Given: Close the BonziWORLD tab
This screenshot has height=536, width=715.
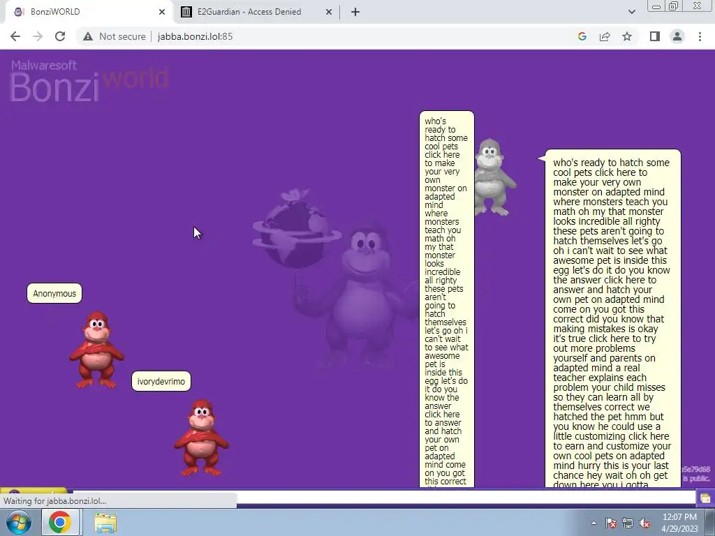Looking at the screenshot, I should pyautogui.click(x=162, y=12).
